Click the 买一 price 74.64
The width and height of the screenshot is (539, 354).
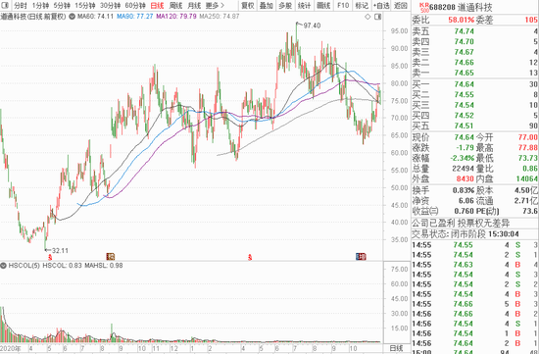pos(465,84)
